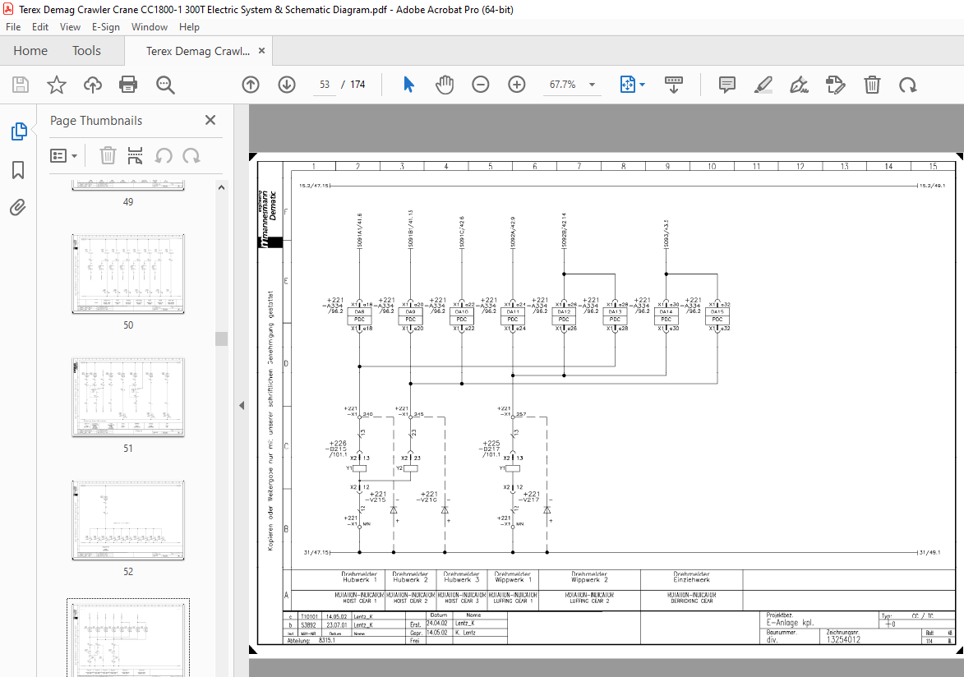Open the File menu

tap(13, 27)
